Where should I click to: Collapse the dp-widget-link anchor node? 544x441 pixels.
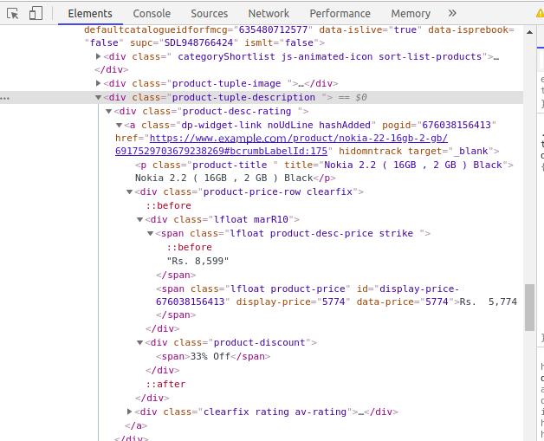119,126
